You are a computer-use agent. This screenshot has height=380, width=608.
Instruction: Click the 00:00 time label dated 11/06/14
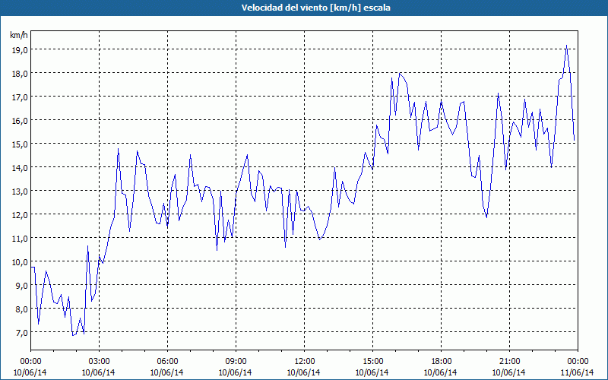[578, 362]
